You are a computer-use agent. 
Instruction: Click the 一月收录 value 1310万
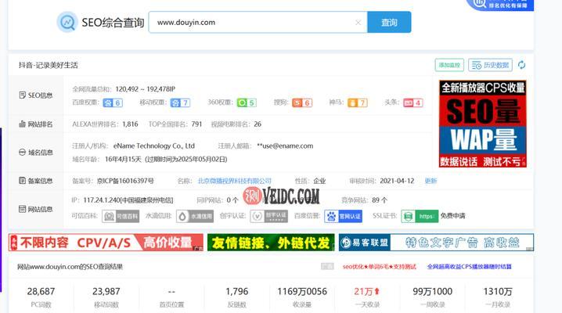[x=498, y=292]
